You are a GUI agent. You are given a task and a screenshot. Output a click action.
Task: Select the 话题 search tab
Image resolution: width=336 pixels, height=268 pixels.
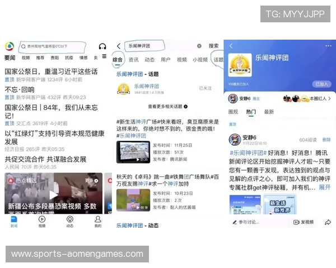[218, 60]
